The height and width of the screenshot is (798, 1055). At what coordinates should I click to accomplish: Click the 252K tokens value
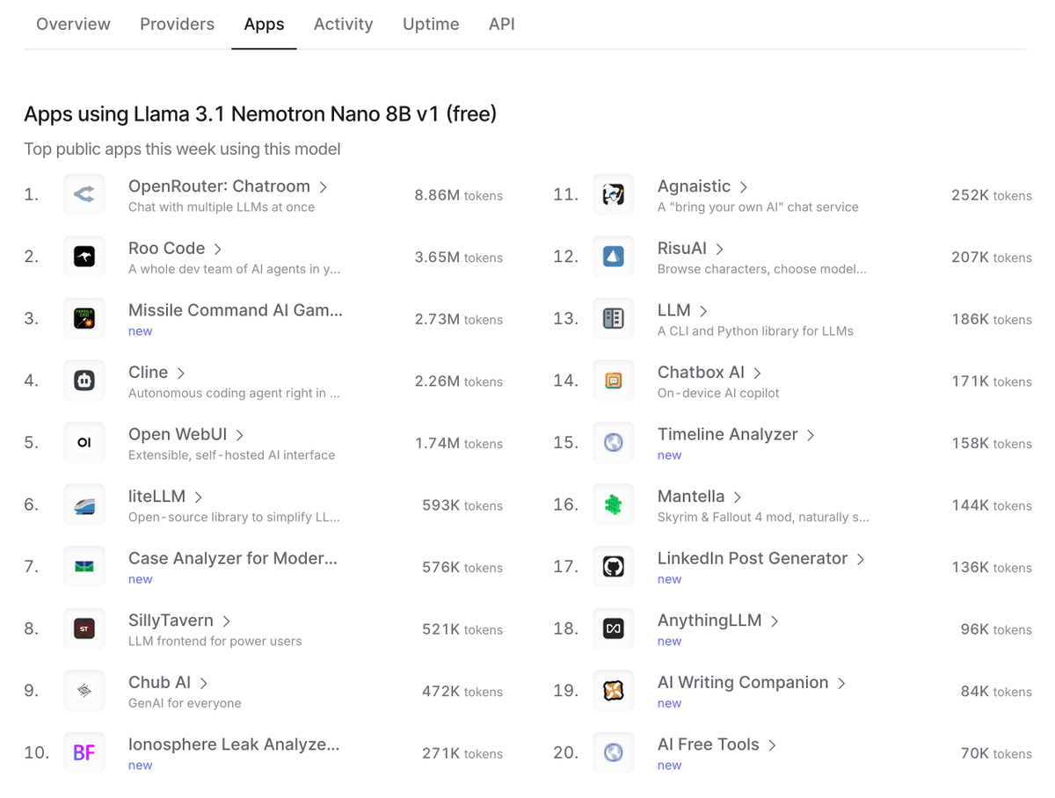(992, 195)
